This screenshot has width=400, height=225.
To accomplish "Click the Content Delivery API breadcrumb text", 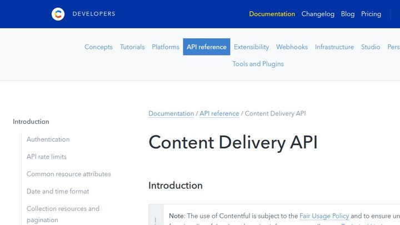I will pos(275,113).
